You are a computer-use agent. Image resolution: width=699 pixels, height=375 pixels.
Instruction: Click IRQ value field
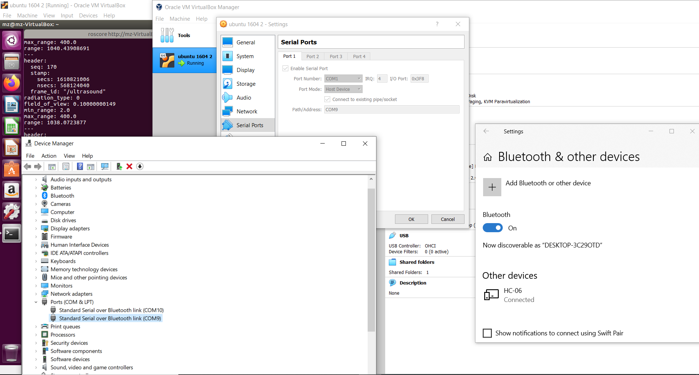[382, 78]
